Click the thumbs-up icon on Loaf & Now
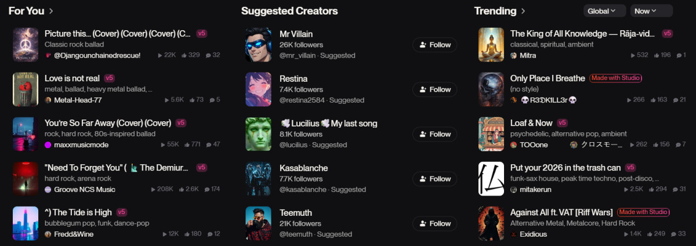The height and width of the screenshot is (246, 696). pos(656,144)
